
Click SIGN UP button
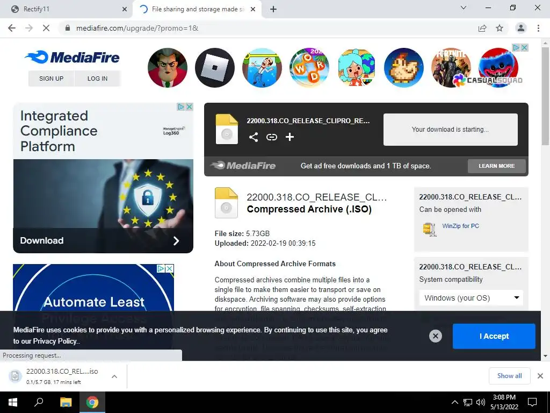[51, 79]
